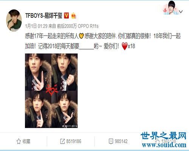Open the 1月1日 01:29 timestamp link
Image resolution: width=189 pixels, height=151 pixels.
point(36,26)
